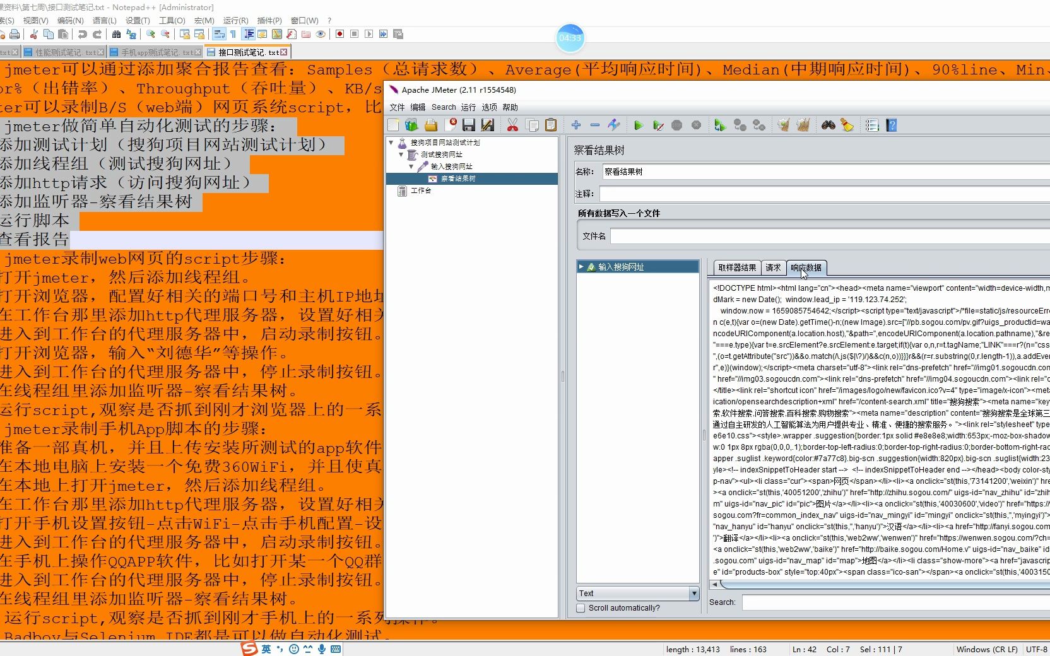Click JMeter Reset Search broom icon

(x=847, y=126)
